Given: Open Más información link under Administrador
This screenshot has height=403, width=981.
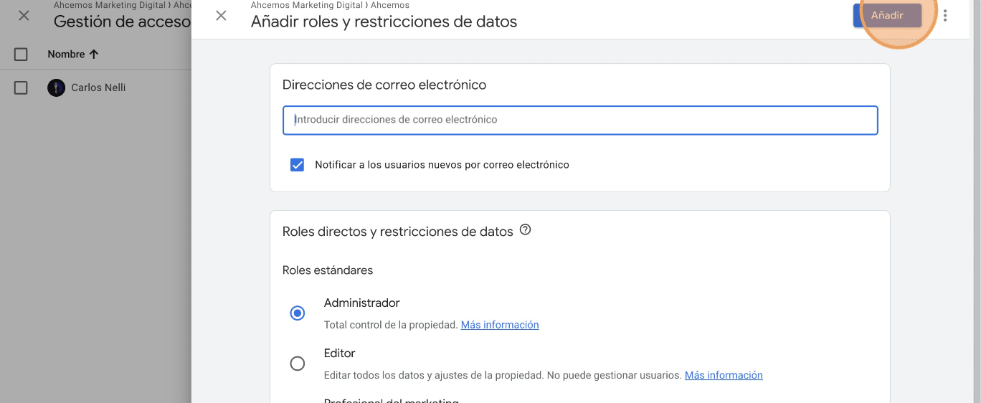Looking at the screenshot, I should point(500,325).
